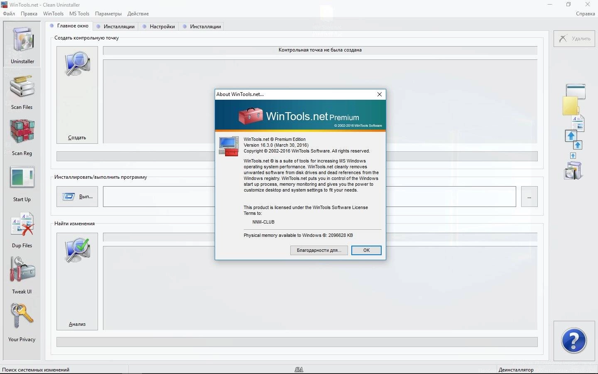Screen dimensions: 598x374
Task: Click the Удалить button
Action: tap(574, 39)
